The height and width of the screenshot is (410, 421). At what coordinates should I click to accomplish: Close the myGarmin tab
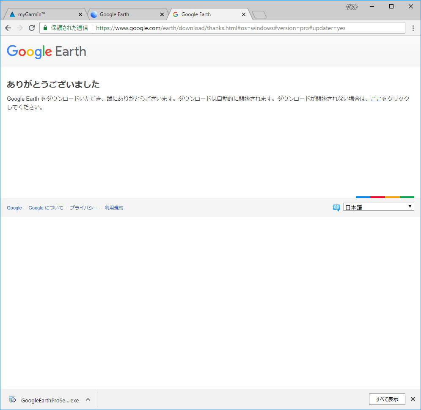[x=80, y=14]
